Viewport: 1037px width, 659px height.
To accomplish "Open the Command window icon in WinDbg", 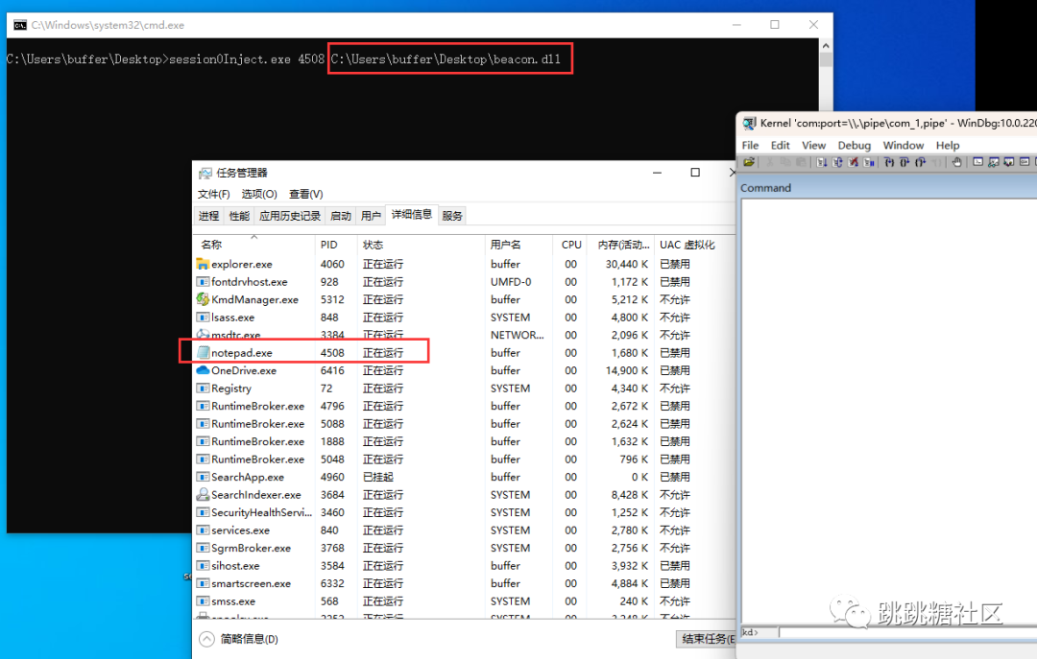I will pyautogui.click(x=977, y=163).
